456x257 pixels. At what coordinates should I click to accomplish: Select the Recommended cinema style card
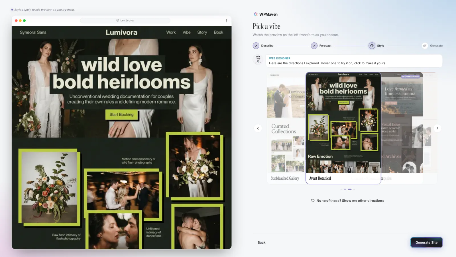point(402,128)
